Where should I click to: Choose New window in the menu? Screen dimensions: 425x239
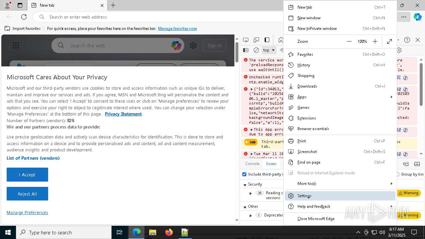[x=340, y=18]
